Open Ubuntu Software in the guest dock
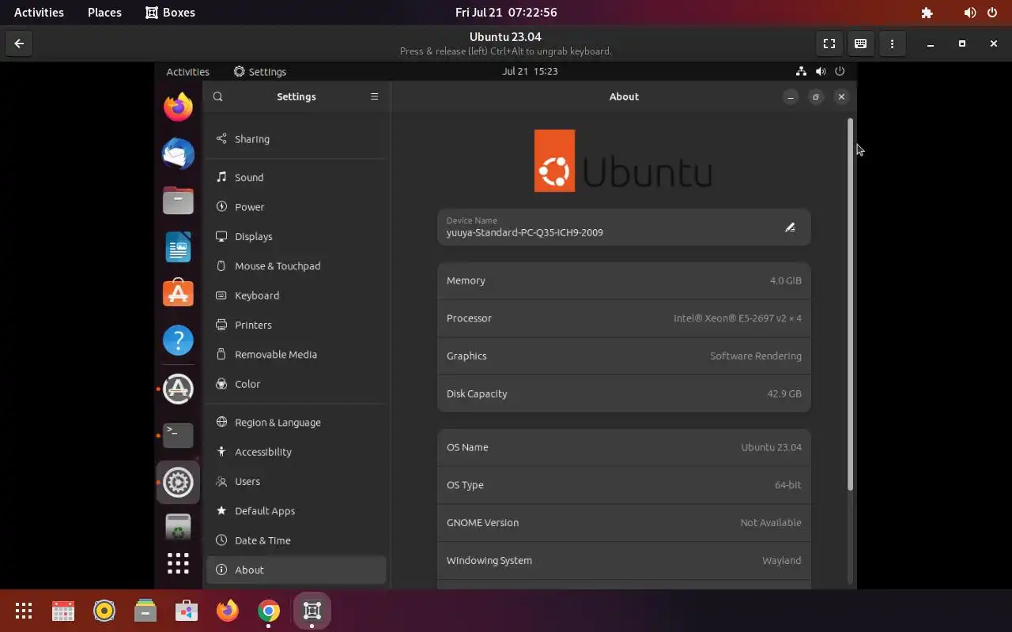Image resolution: width=1012 pixels, height=632 pixels. [178, 294]
